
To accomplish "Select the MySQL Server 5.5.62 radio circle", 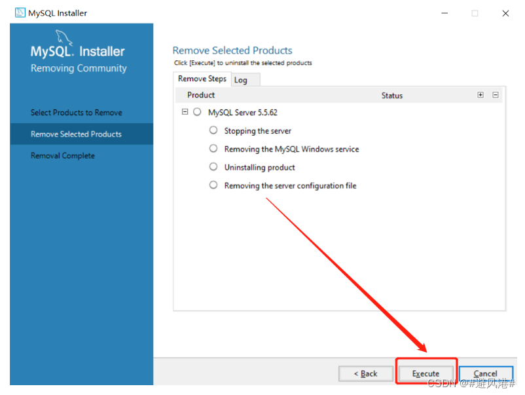I will pos(197,111).
